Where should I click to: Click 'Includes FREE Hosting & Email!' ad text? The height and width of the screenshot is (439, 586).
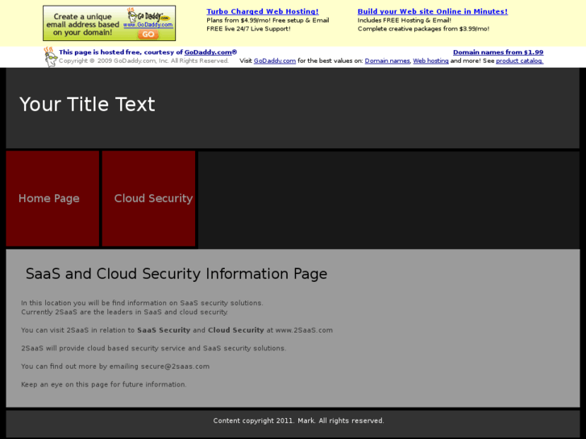(x=405, y=21)
